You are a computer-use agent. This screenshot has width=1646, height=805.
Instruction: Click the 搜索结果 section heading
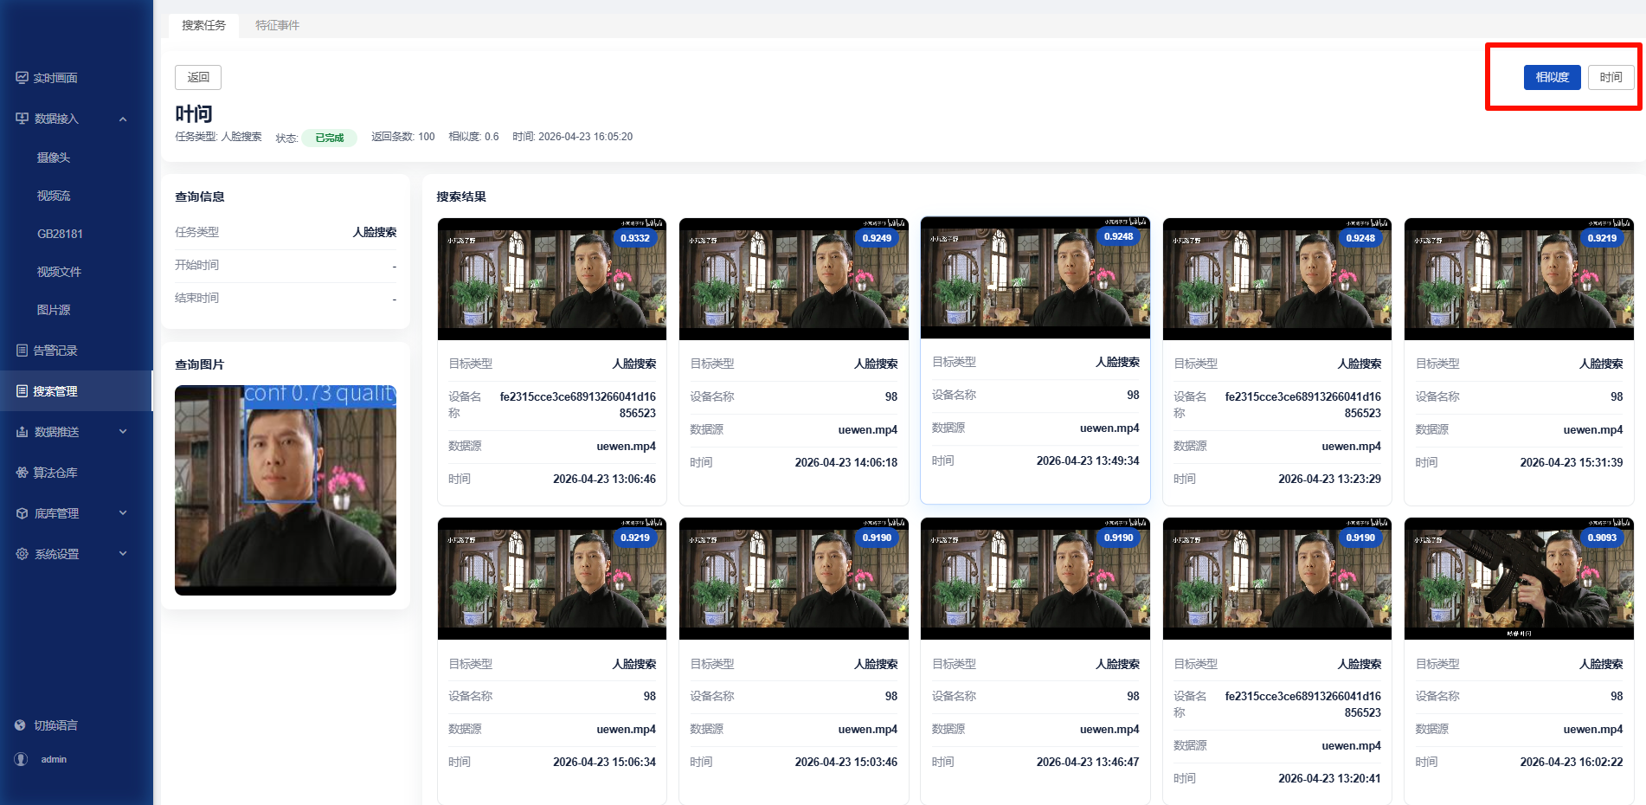[x=461, y=196]
